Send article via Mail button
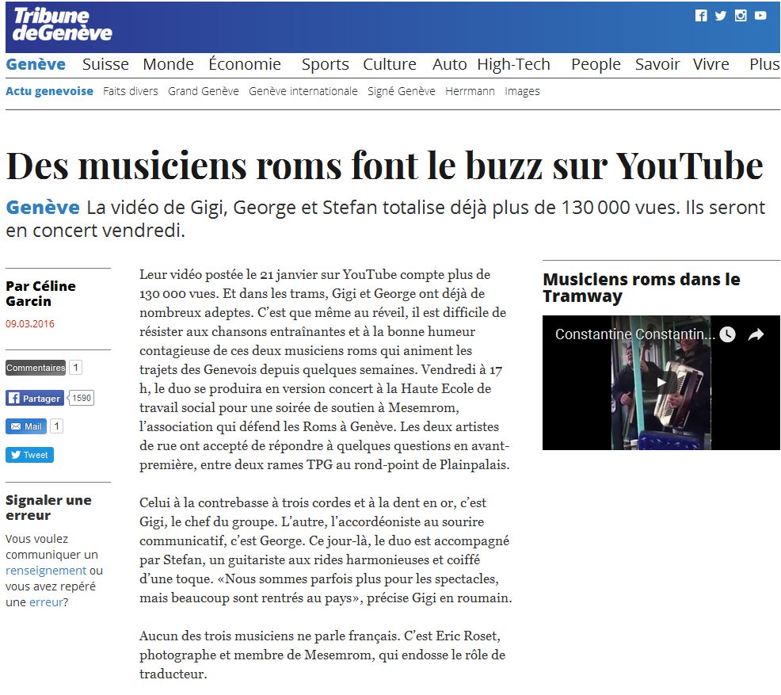The image size is (781, 695). 26,426
